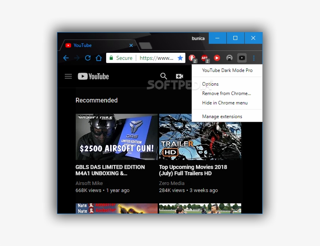The image size is (320, 246).
Task: Choose Hide in Chrome menu
Action: point(227,103)
